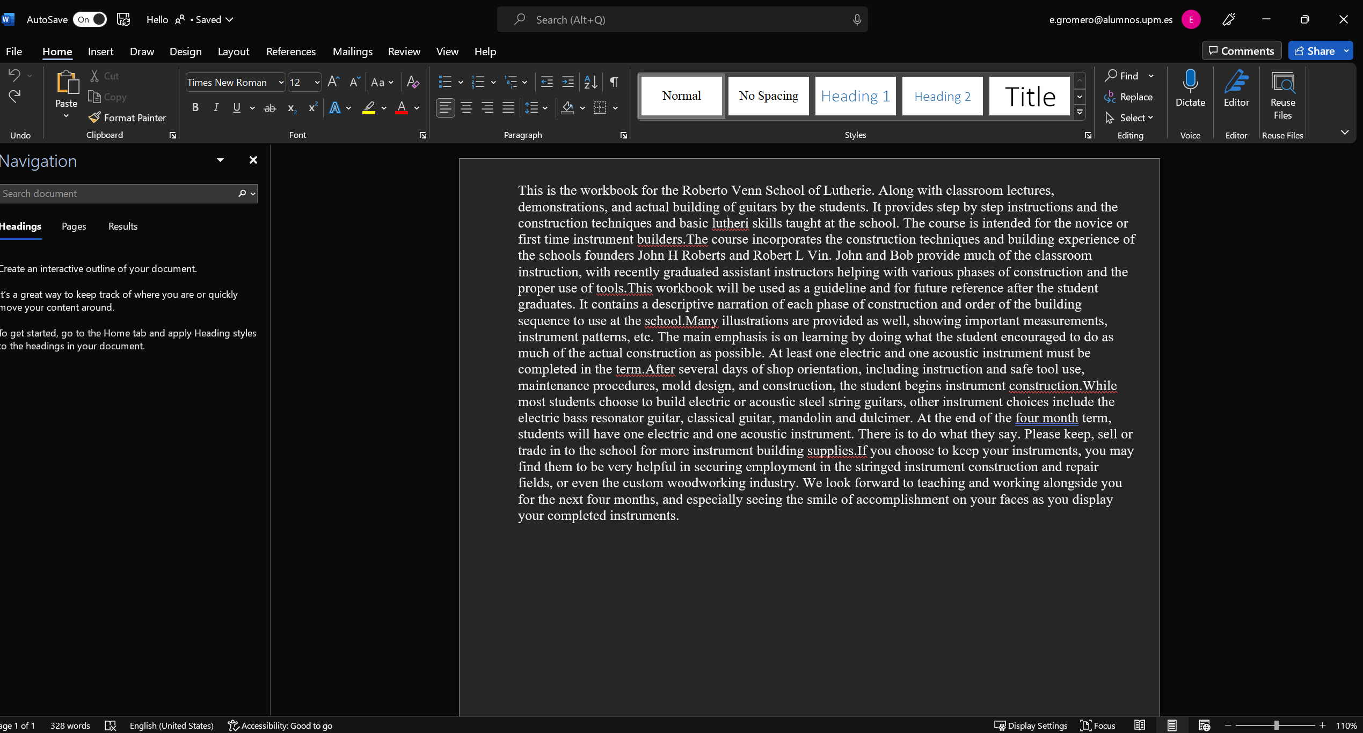The height and width of the screenshot is (733, 1363).
Task: Switch to Pages tab in Navigation
Action: click(74, 226)
